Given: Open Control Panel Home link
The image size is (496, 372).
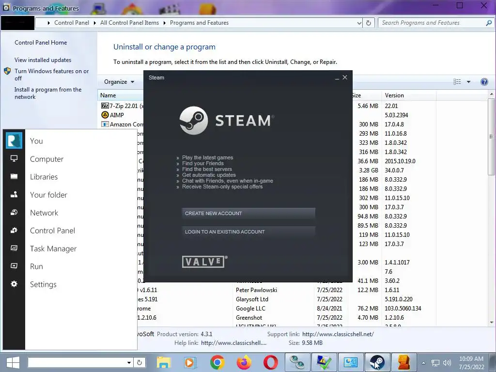Looking at the screenshot, I should [x=41, y=43].
